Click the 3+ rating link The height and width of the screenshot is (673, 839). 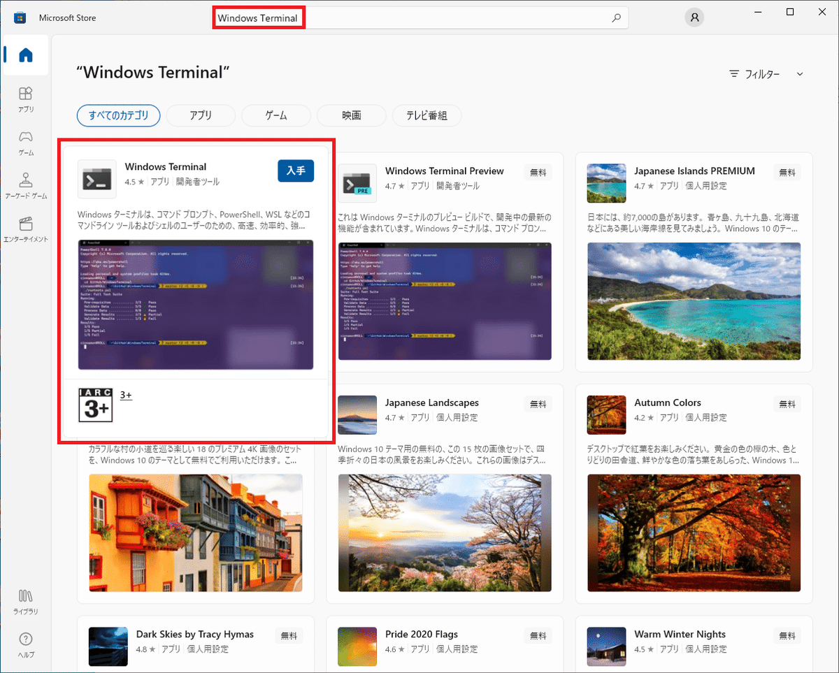(x=126, y=395)
